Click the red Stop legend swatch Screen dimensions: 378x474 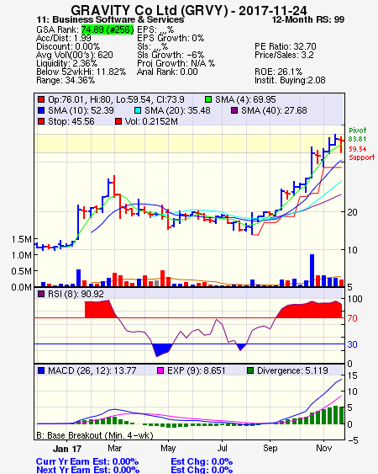tap(41, 121)
